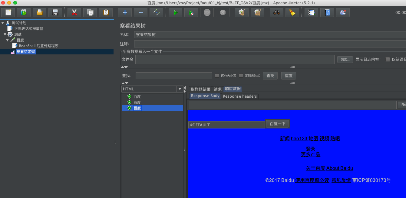The height and width of the screenshot is (198, 406).
Task: Click into the 注释 input field
Action: (270, 44)
